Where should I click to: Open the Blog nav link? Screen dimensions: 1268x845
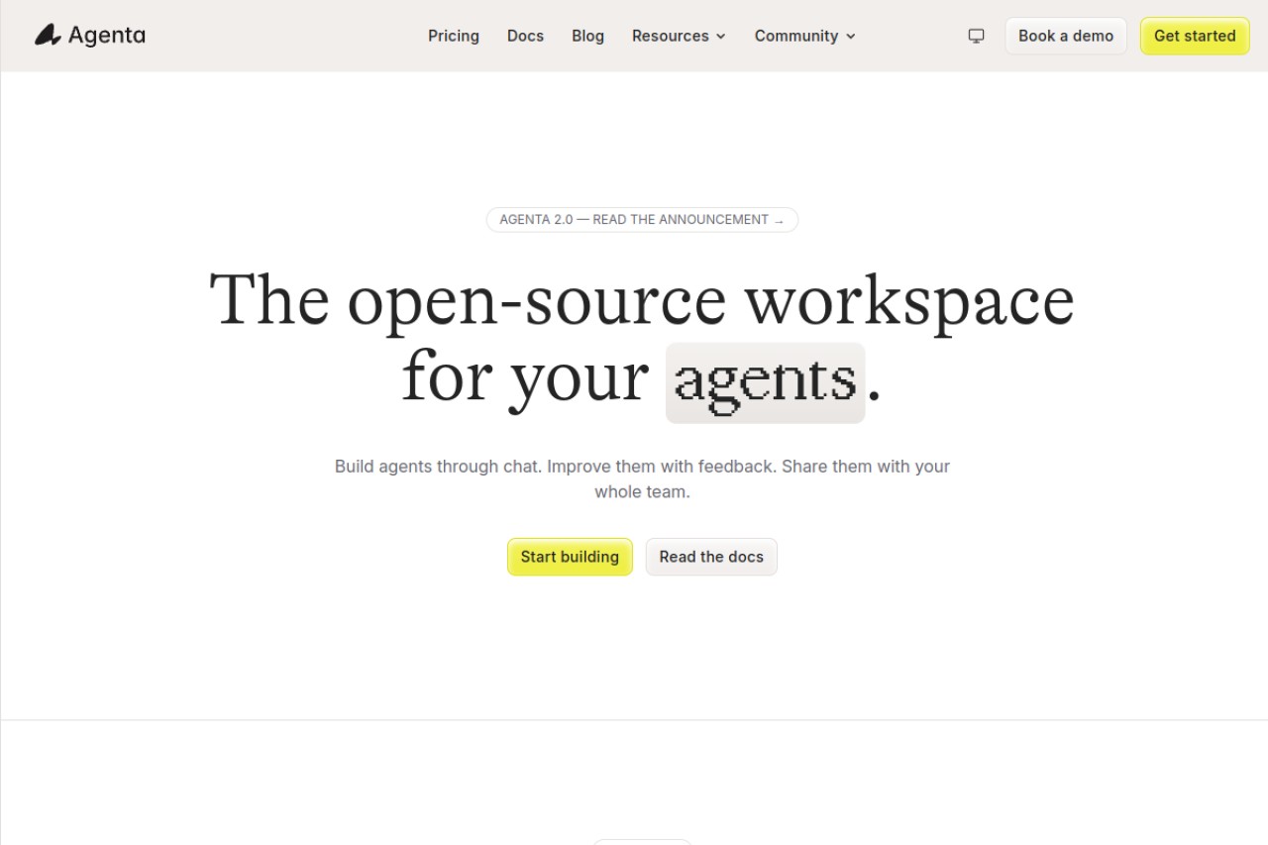pos(587,36)
